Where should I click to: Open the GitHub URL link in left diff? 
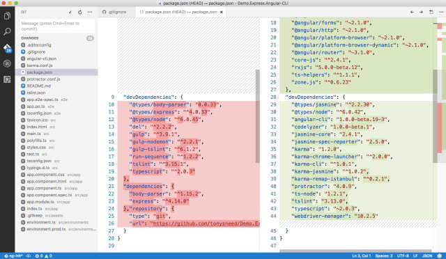click(x=206, y=223)
